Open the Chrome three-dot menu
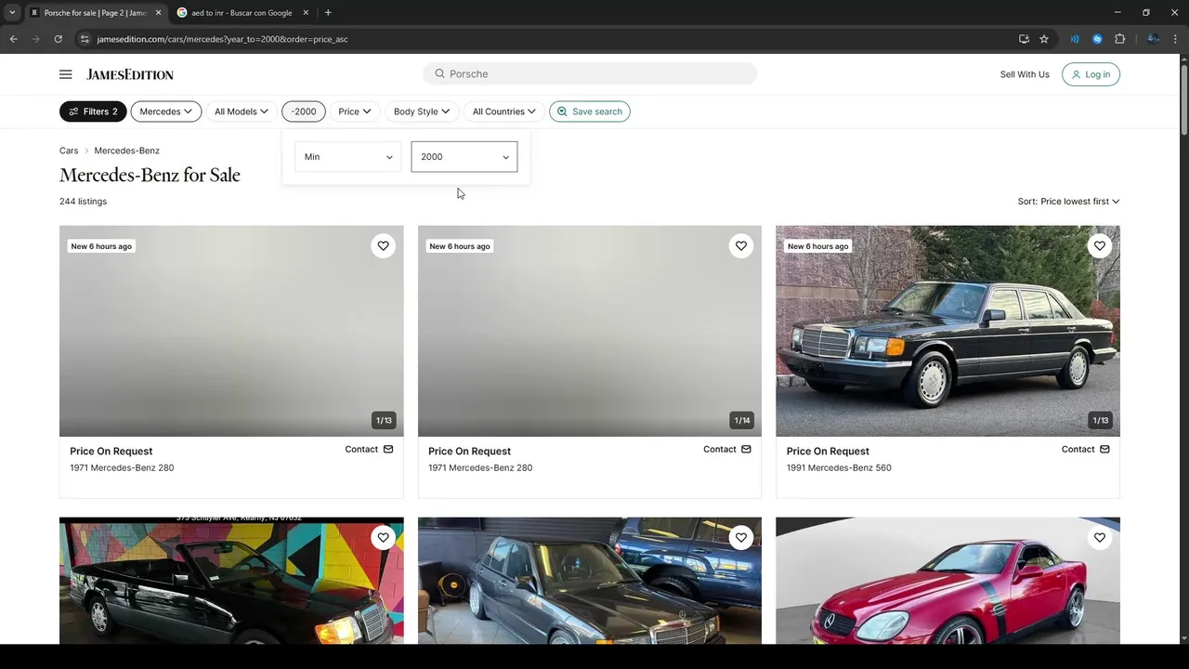 (x=1174, y=39)
